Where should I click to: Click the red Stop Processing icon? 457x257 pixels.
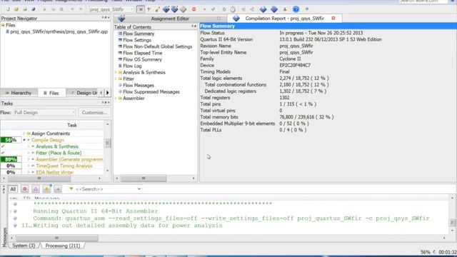pos(194,9)
